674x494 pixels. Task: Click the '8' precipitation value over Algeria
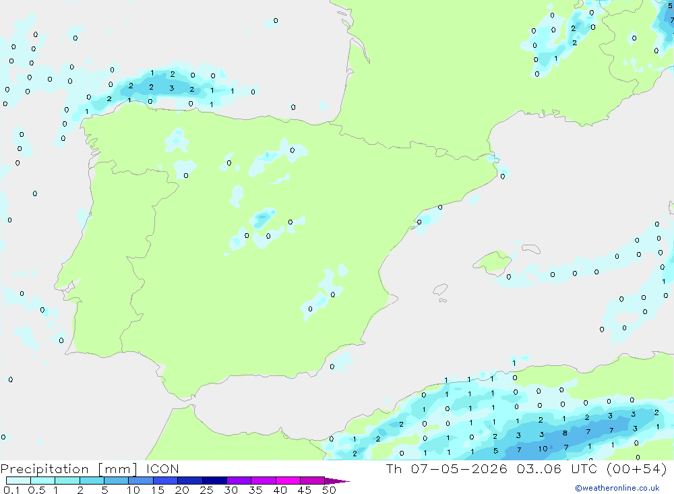[565, 433]
